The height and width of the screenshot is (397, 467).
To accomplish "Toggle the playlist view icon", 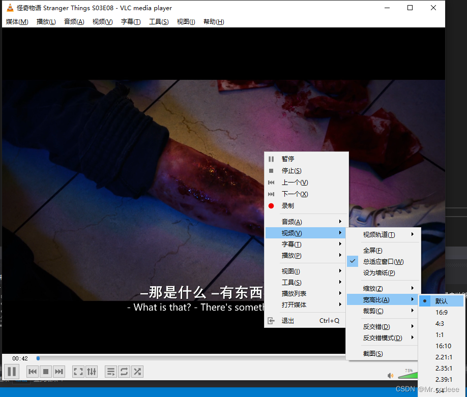I will tap(111, 372).
